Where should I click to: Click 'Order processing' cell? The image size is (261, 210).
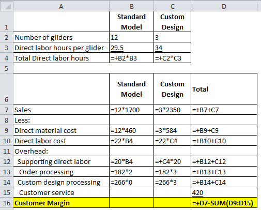coord(61,172)
